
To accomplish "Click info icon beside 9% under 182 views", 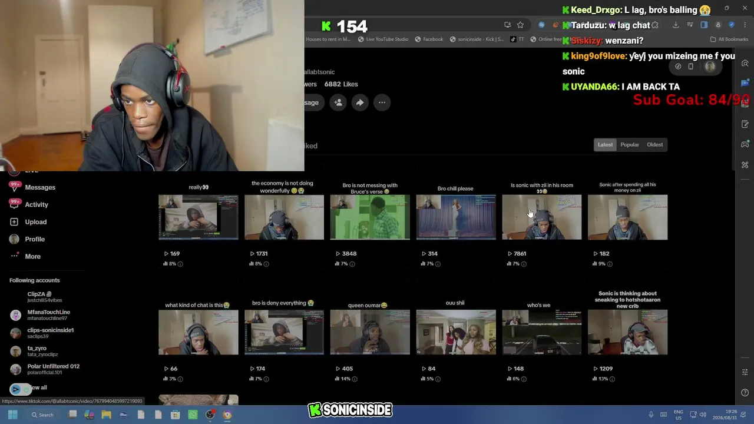I will [610, 264].
